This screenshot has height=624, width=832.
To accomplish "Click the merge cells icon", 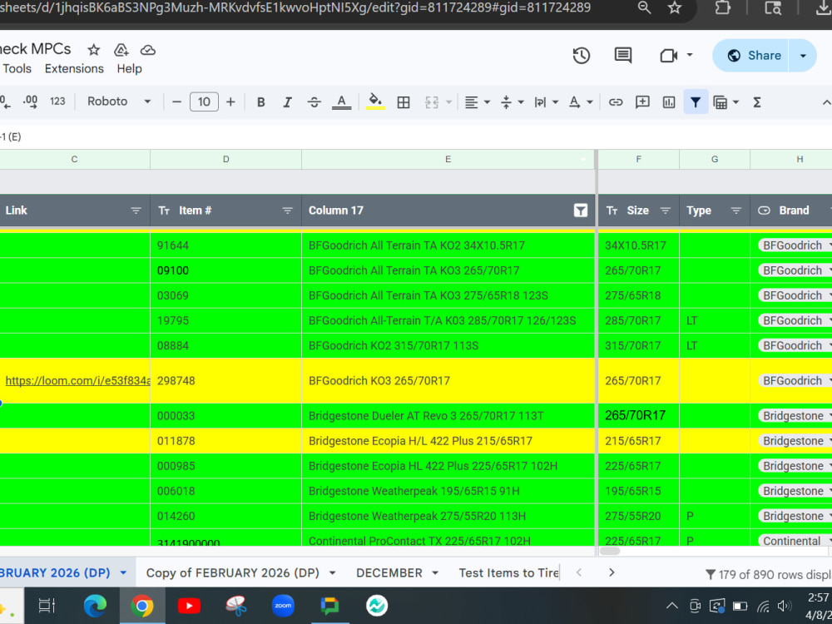I will (431, 102).
